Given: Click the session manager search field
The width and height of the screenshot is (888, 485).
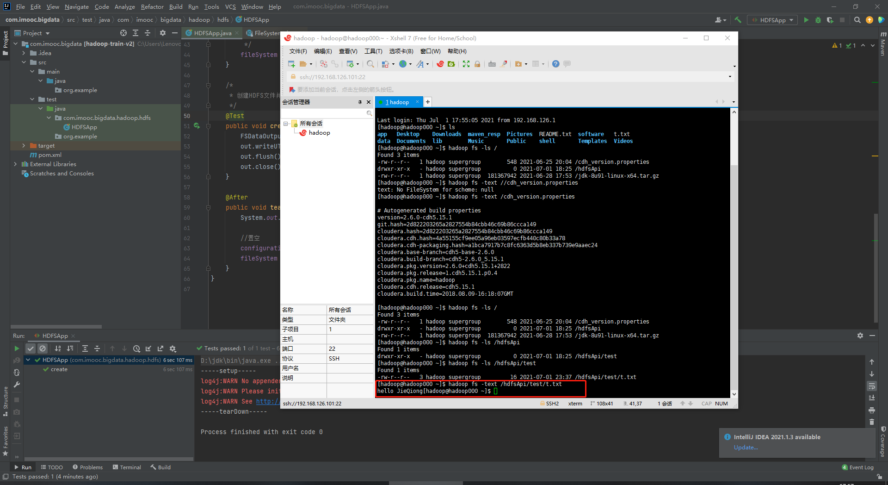Looking at the screenshot, I should coord(327,113).
